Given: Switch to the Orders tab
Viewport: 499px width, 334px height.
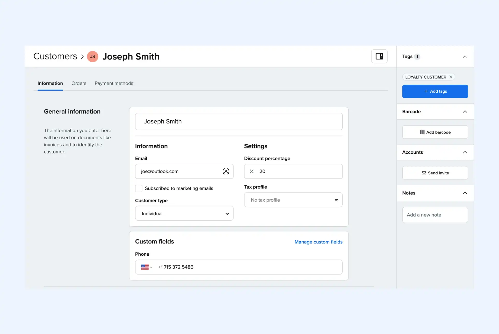Looking at the screenshot, I should click(x=78, y=83).
